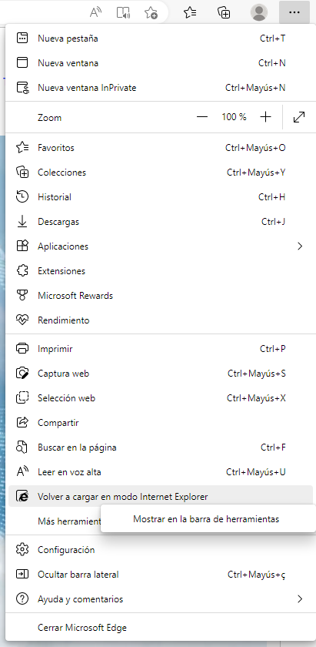
Task: Open the Collections toolbar icon
Action: click(x=224, y=12)
